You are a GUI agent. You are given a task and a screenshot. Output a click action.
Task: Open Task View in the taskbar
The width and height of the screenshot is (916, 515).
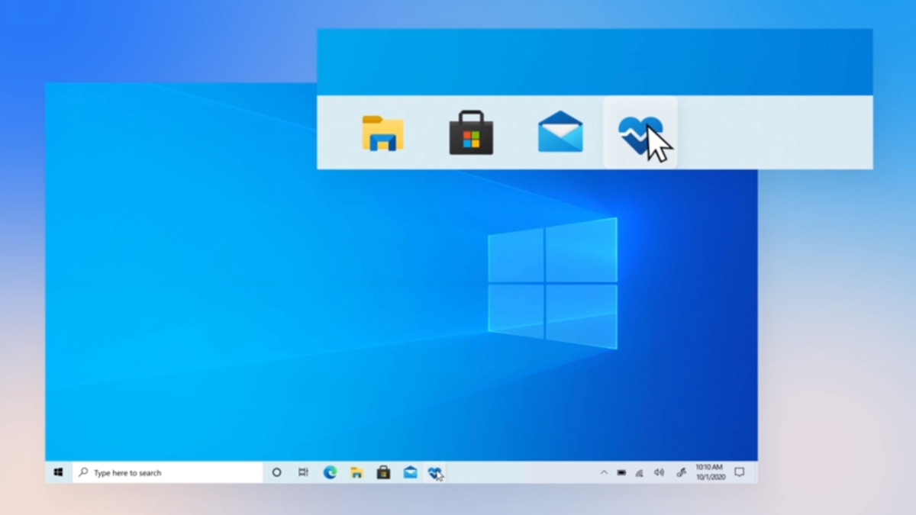click(x=303, y=472)
